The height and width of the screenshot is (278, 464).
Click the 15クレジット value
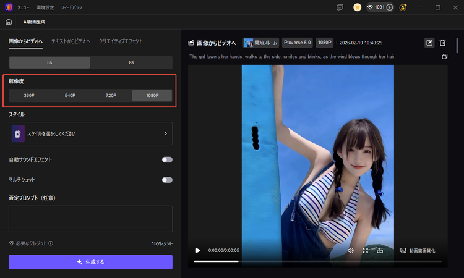pos(162,243)
